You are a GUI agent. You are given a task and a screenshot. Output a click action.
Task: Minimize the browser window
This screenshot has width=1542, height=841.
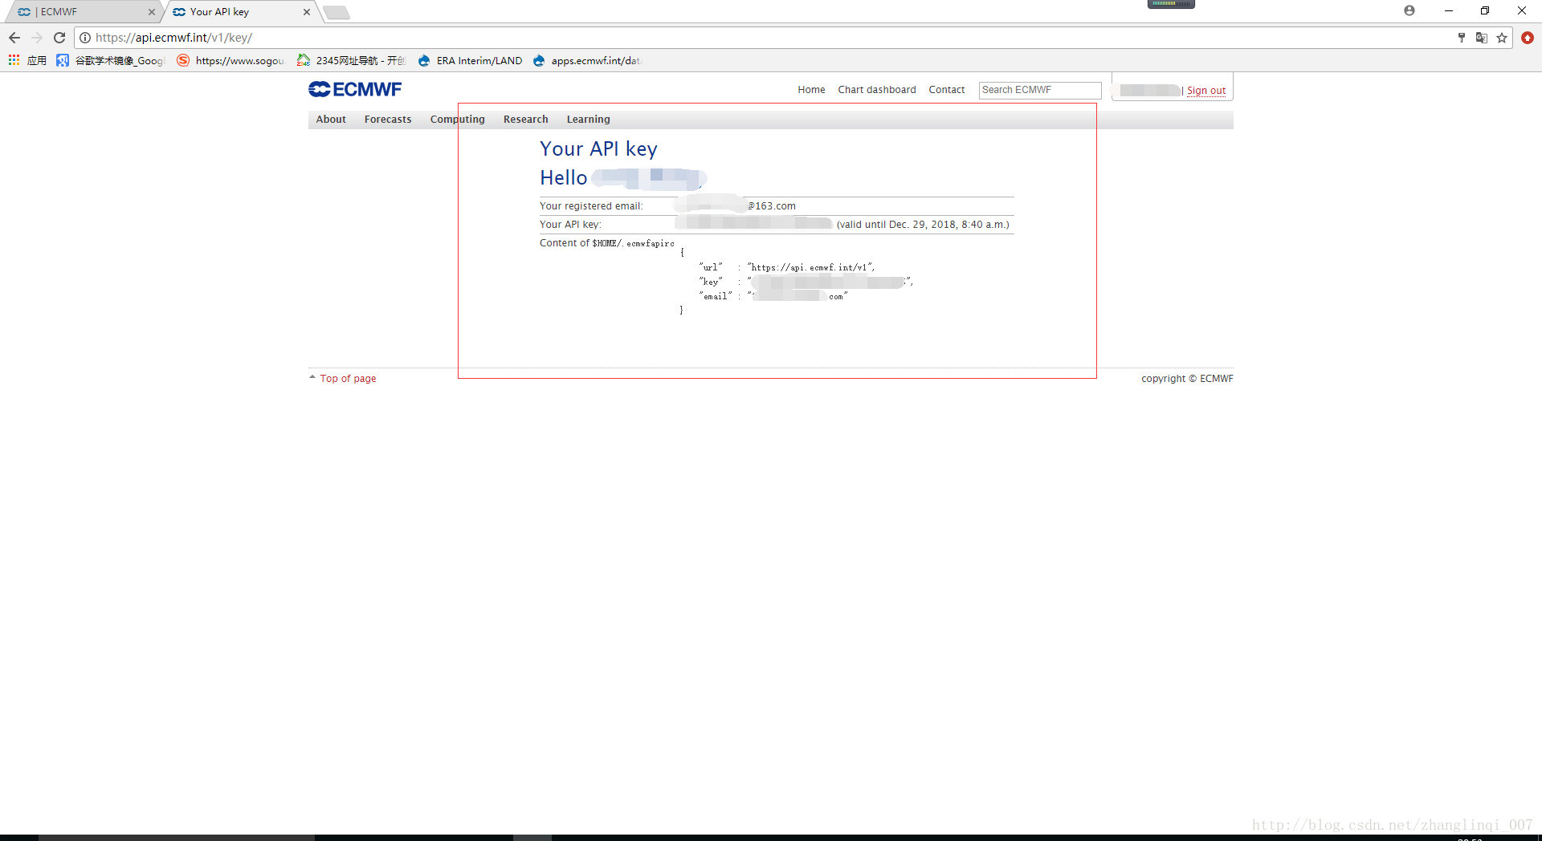coord(1449,10)
